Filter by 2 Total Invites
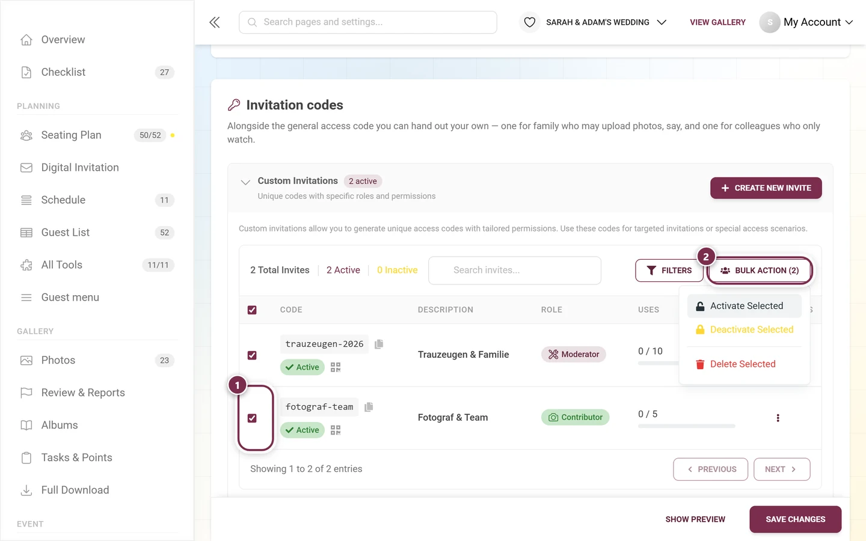 (x=280, y=270)
